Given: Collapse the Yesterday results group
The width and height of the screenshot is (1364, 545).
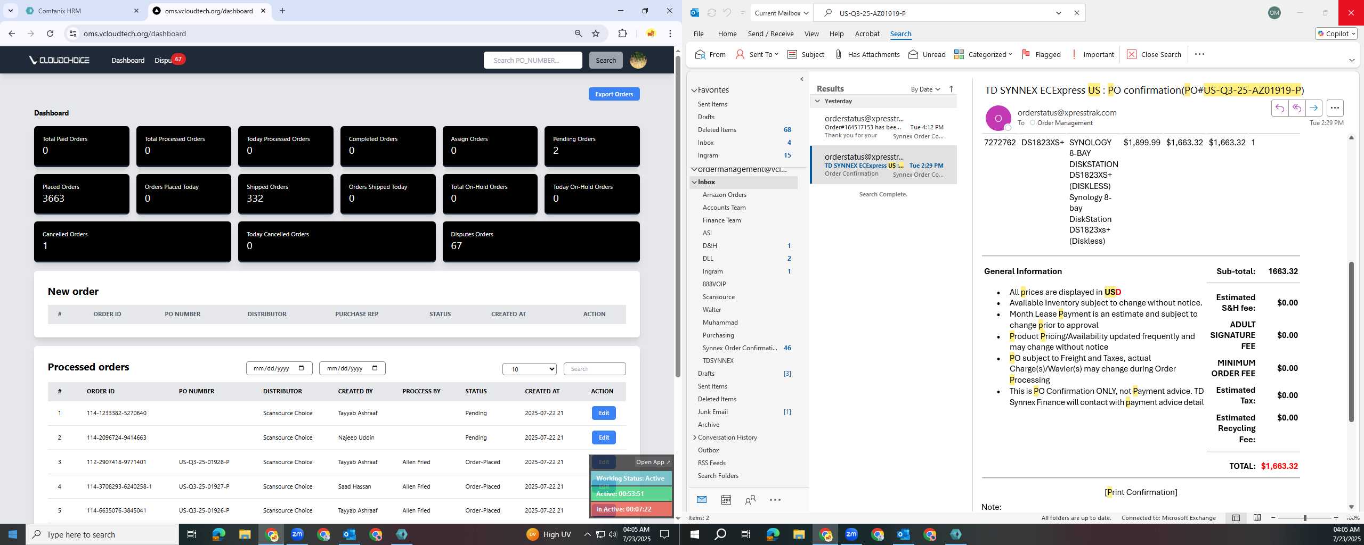Looking at the screenshot, I should click(817, 101).
